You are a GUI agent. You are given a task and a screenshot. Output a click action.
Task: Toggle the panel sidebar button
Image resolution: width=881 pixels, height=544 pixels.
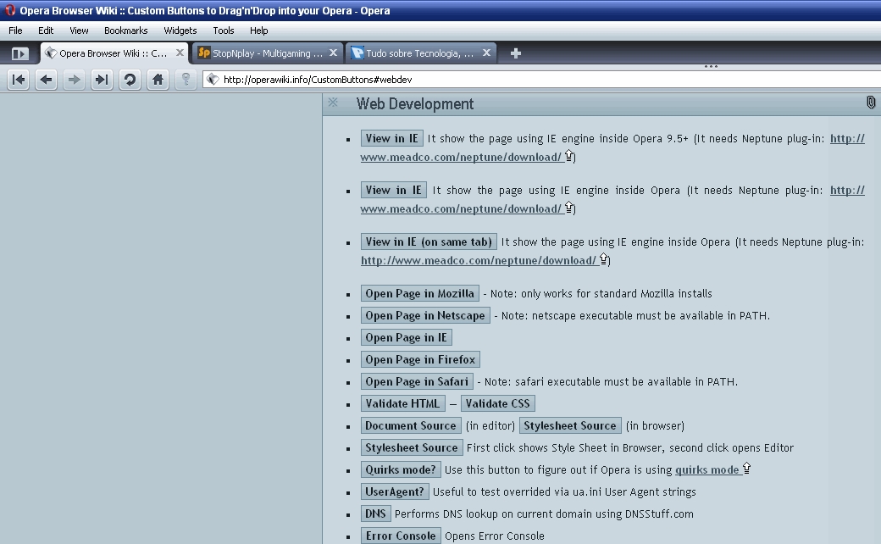pos(19,54)
